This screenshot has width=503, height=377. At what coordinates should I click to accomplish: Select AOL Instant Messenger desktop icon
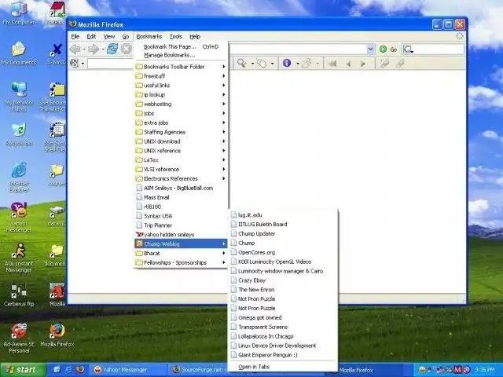tap(19, 258)
